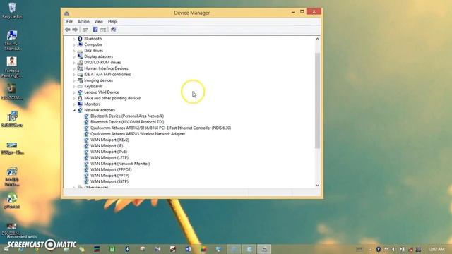Expand the DVD/CD-ROM drives category

coord(74,63)
